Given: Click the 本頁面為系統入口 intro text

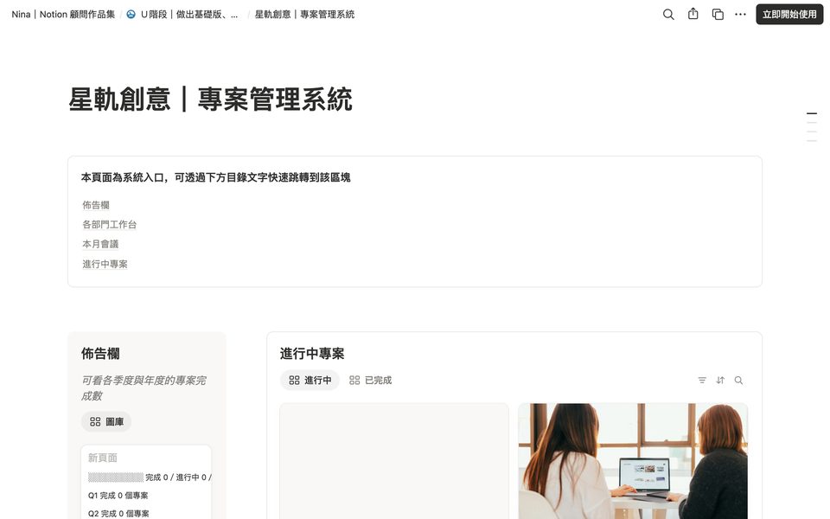Looking at the screenshot, I should (x=215, y=177).
